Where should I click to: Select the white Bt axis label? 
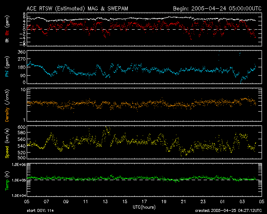[7, 40]
